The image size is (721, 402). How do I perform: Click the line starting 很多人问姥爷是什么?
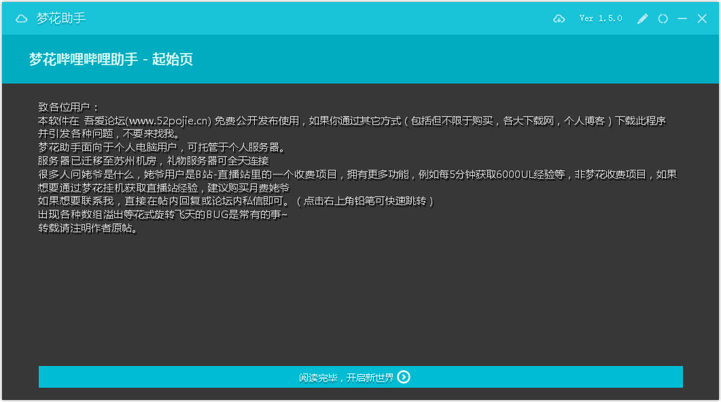[x=357, y=175]
